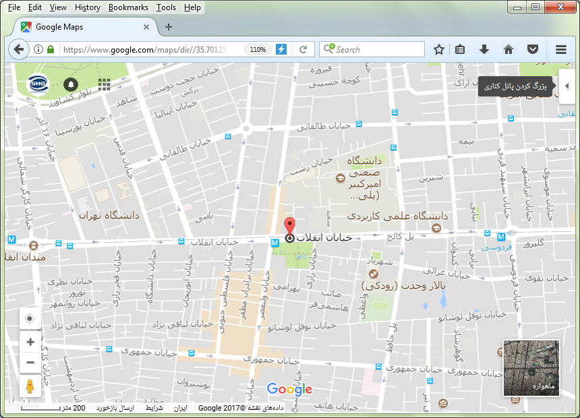The width and height of the screenshot is (580, 418).
Task: Click the تالار وحدت (رودکی) label
Action: tap(403, 286)
